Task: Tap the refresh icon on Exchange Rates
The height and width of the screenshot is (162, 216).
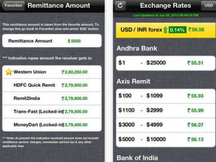Action: pos(120,5)
